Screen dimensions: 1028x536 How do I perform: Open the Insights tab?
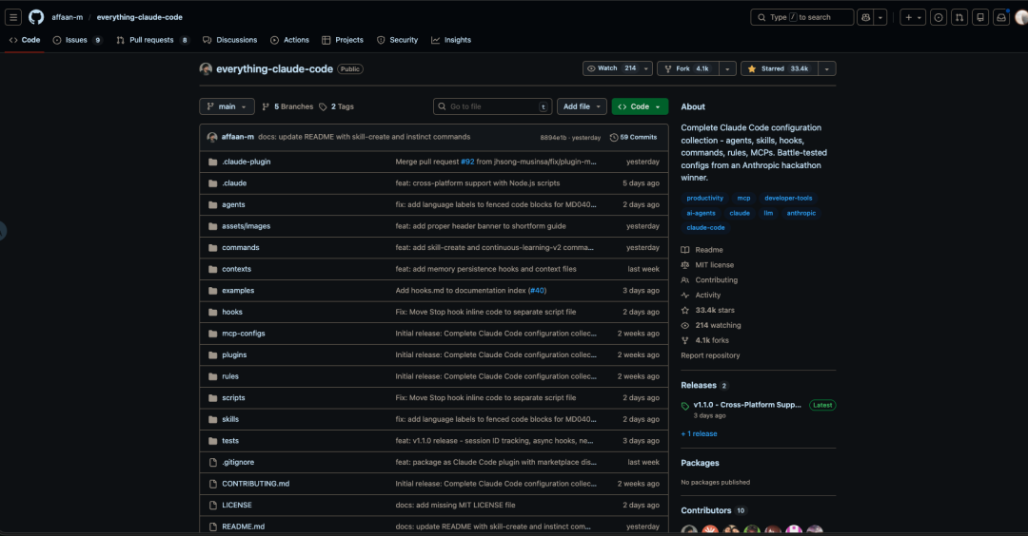tap(451, 40)
